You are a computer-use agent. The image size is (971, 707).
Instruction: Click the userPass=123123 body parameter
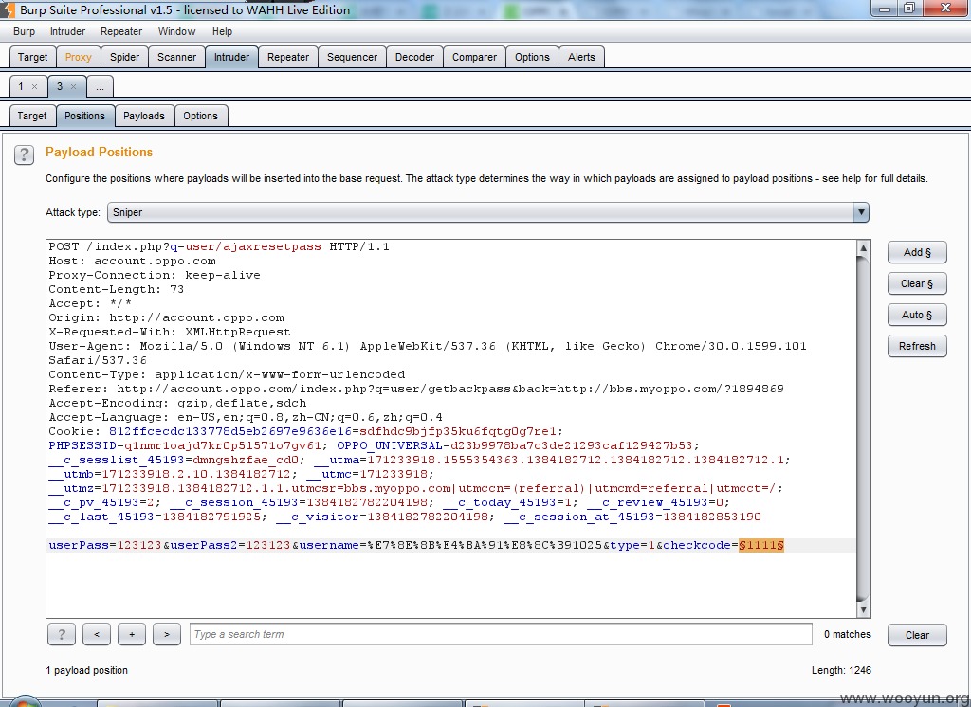pos(105,546)
